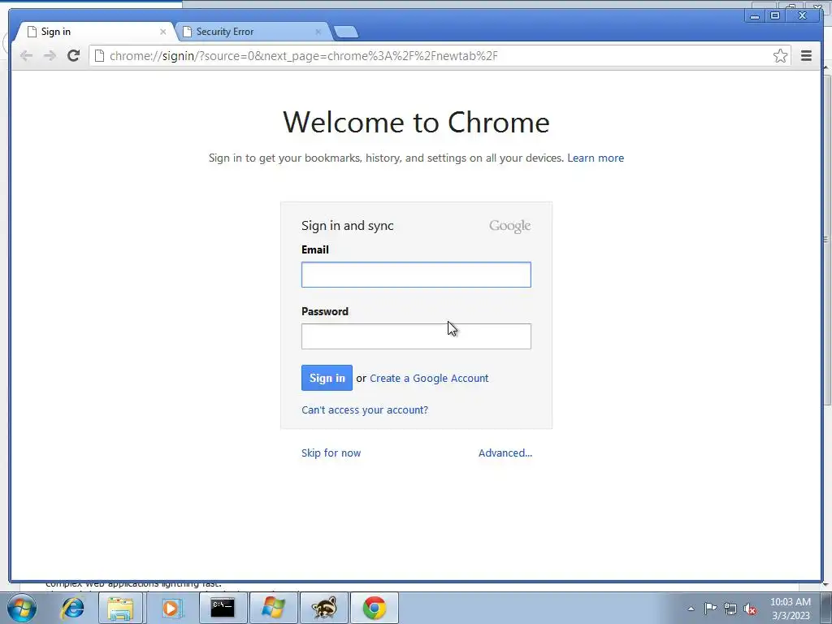Reload the current Chrome page
The width and height of the screenshot is (832, 624).
74,56
